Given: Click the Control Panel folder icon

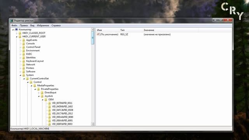Looking at the screenshot, I should tap(24, 47).
